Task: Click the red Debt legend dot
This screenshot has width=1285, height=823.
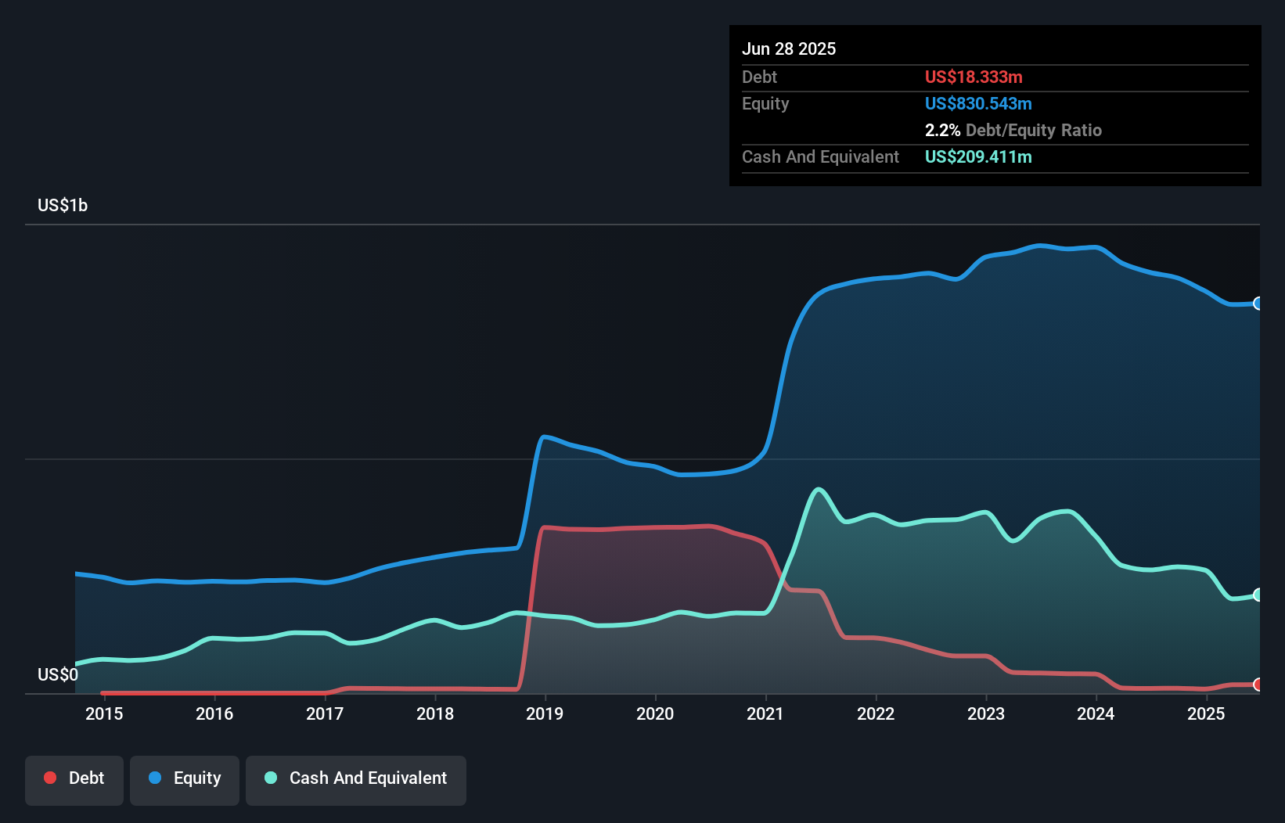Action: point(50,778)
